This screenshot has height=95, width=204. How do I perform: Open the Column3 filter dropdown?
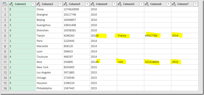tap(87, 4)
